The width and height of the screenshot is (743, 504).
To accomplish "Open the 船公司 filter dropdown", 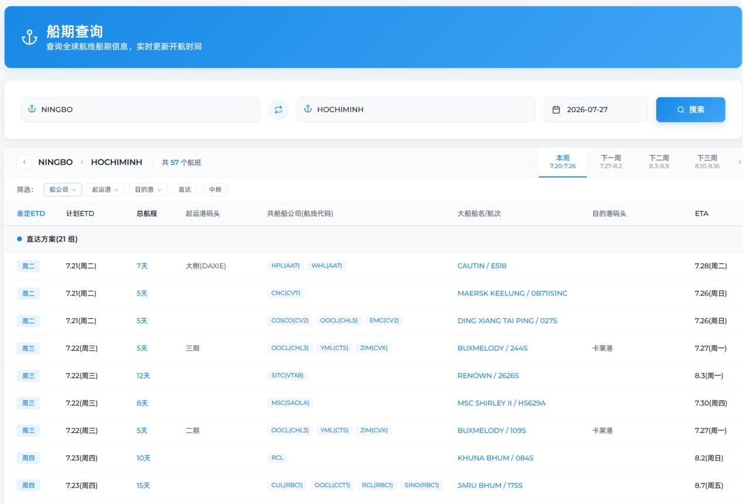I will 63,190.
